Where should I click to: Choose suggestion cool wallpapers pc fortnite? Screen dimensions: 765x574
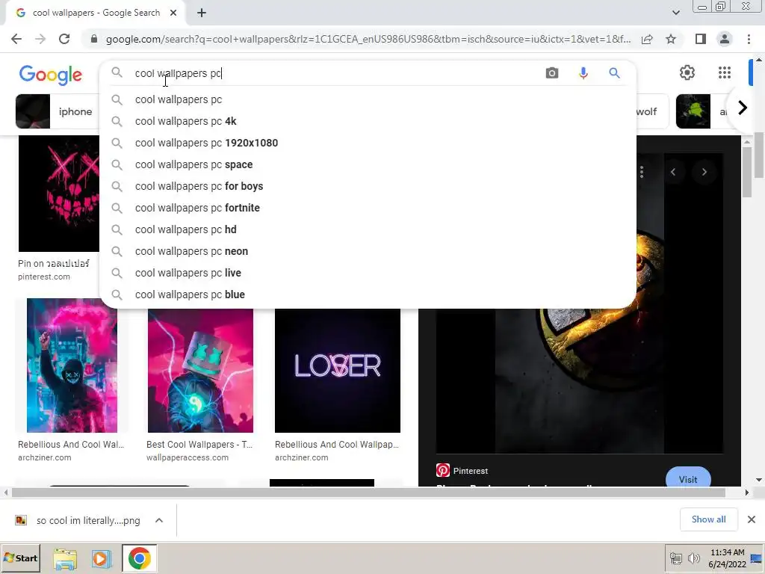pyautogui.click(x=368, y=208)
